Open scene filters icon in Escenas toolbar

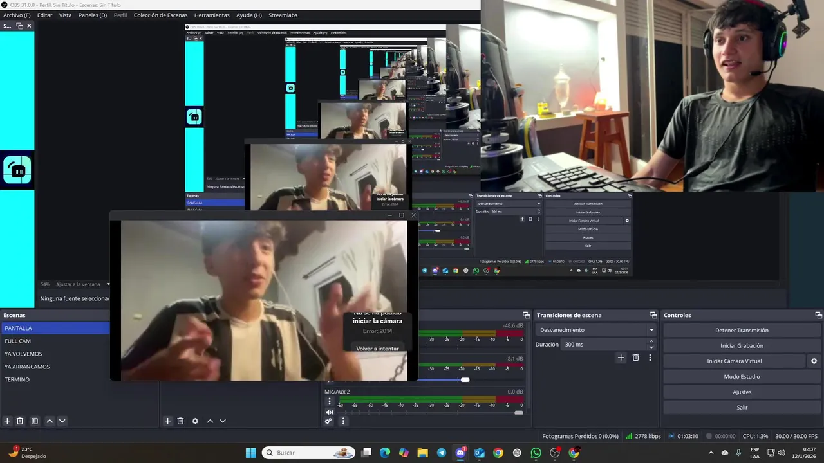(35, 421)
